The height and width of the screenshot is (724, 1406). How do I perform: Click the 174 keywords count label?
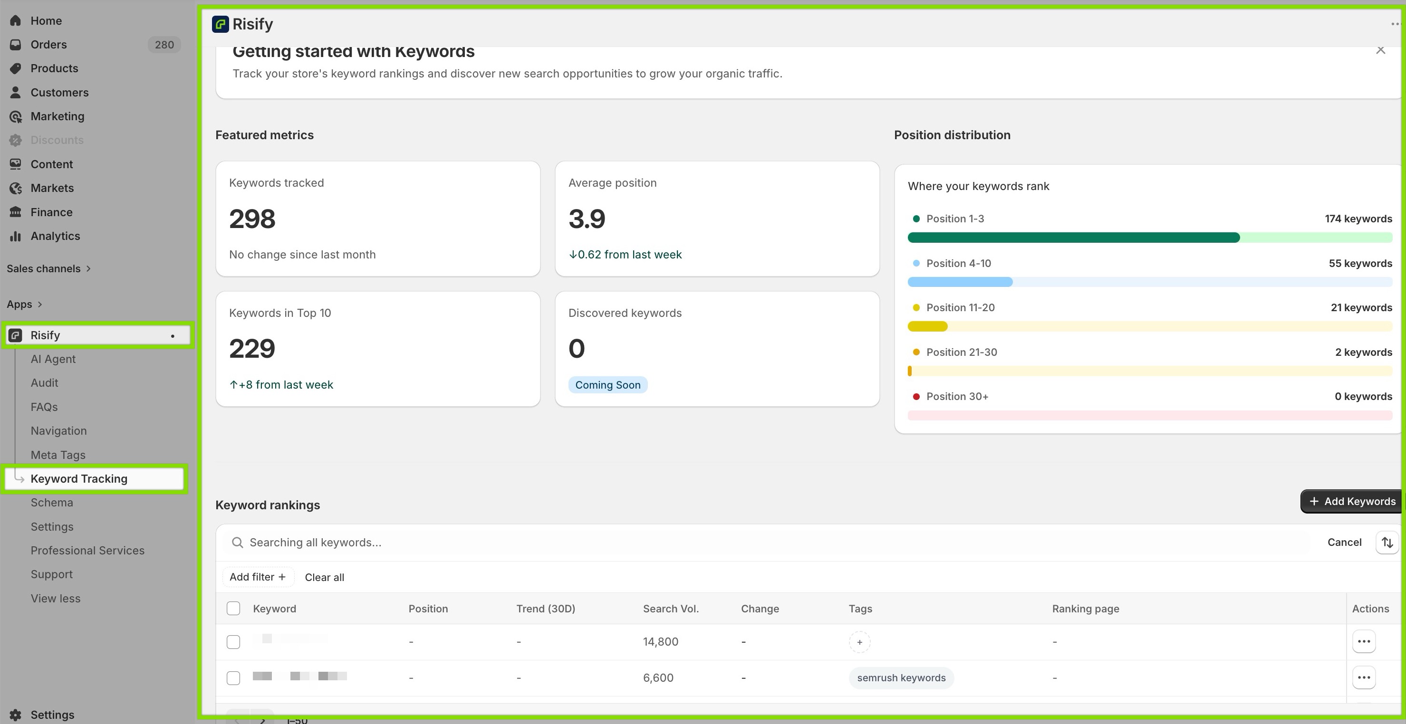coord(1358,219)
